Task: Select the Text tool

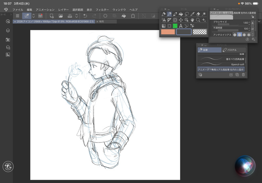Action: pos(181,26)
